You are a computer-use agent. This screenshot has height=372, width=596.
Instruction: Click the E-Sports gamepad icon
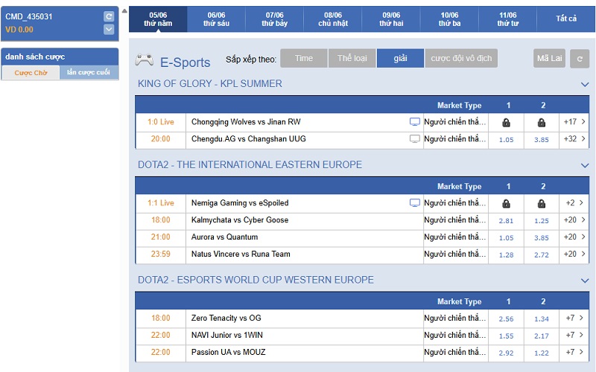pos(145,61)
